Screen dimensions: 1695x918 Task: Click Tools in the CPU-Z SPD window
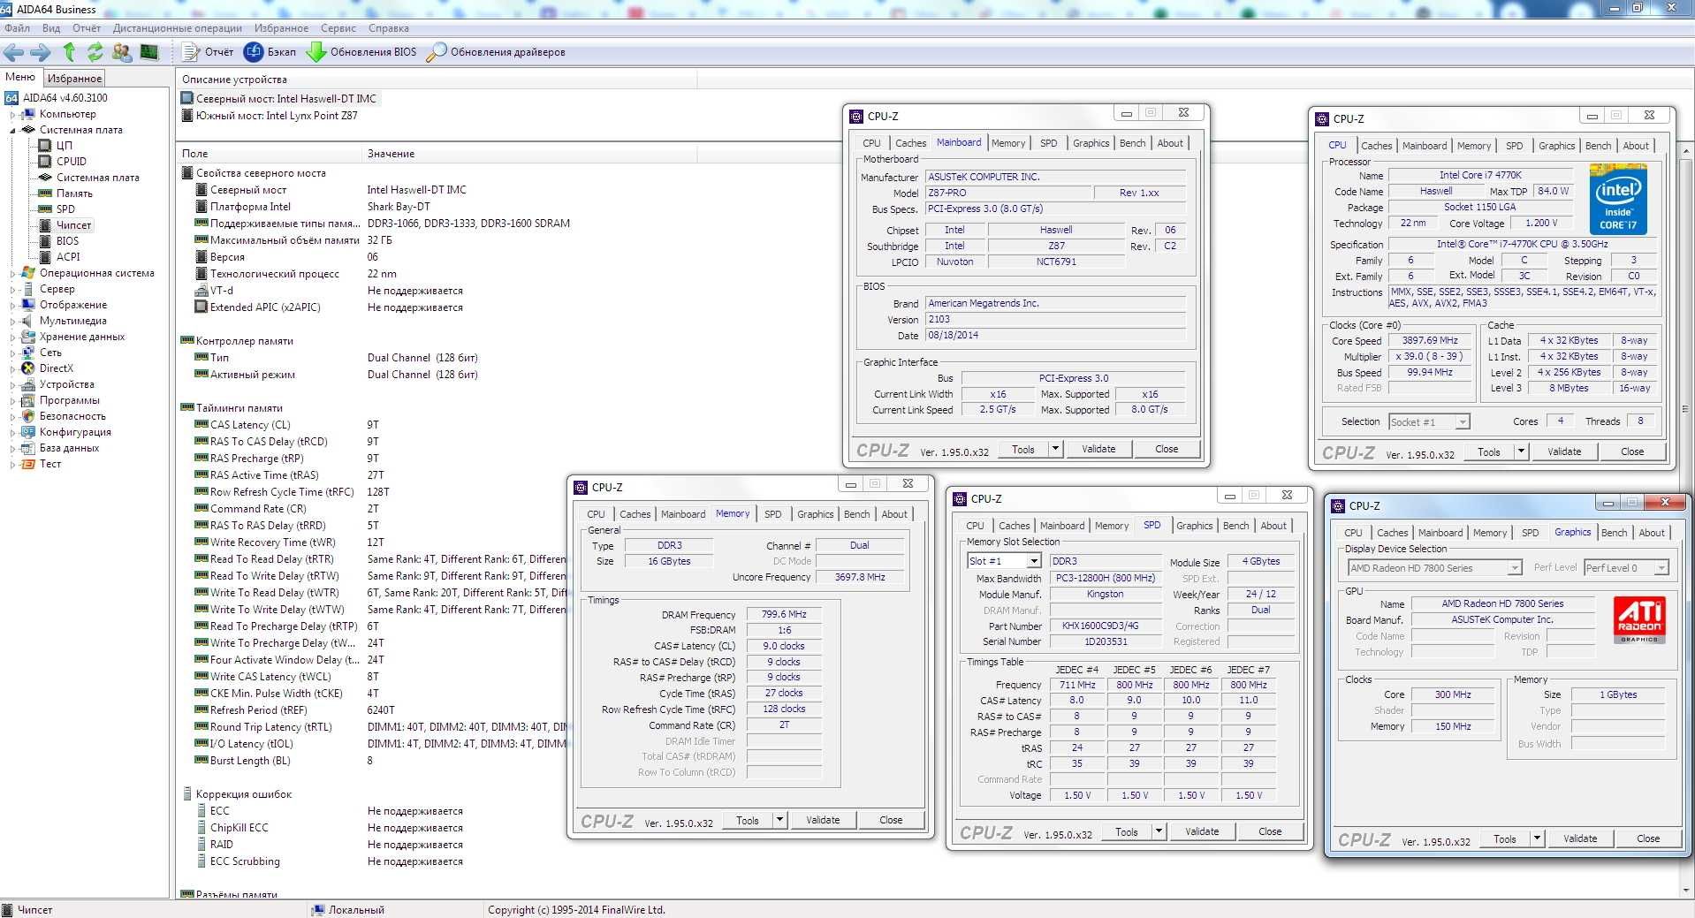pos(1127,831)
